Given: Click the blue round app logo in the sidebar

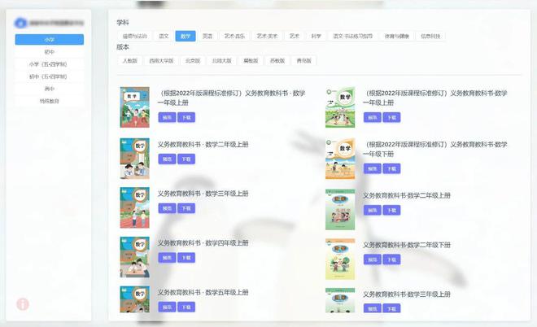Looking at the screenshot, I should coord(20,23).
